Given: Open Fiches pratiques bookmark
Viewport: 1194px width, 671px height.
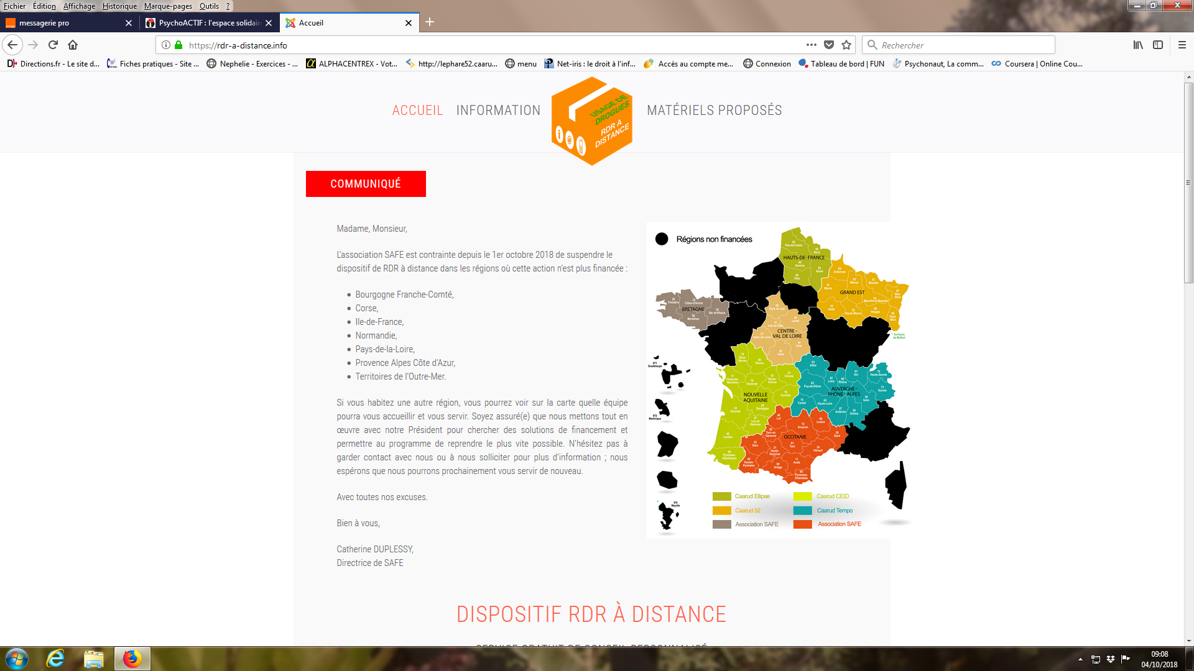Looking at the screenshot, I should pyautogui.click(x=153, y=63).
